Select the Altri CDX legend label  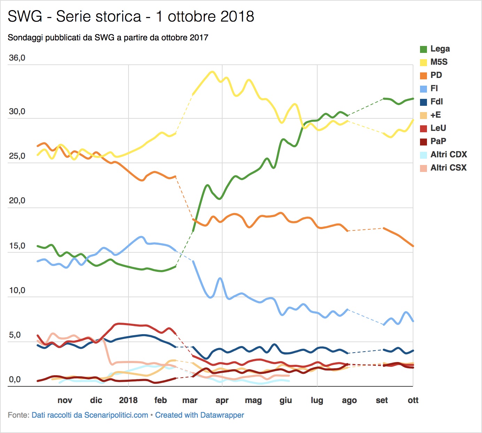coord(449,155)
